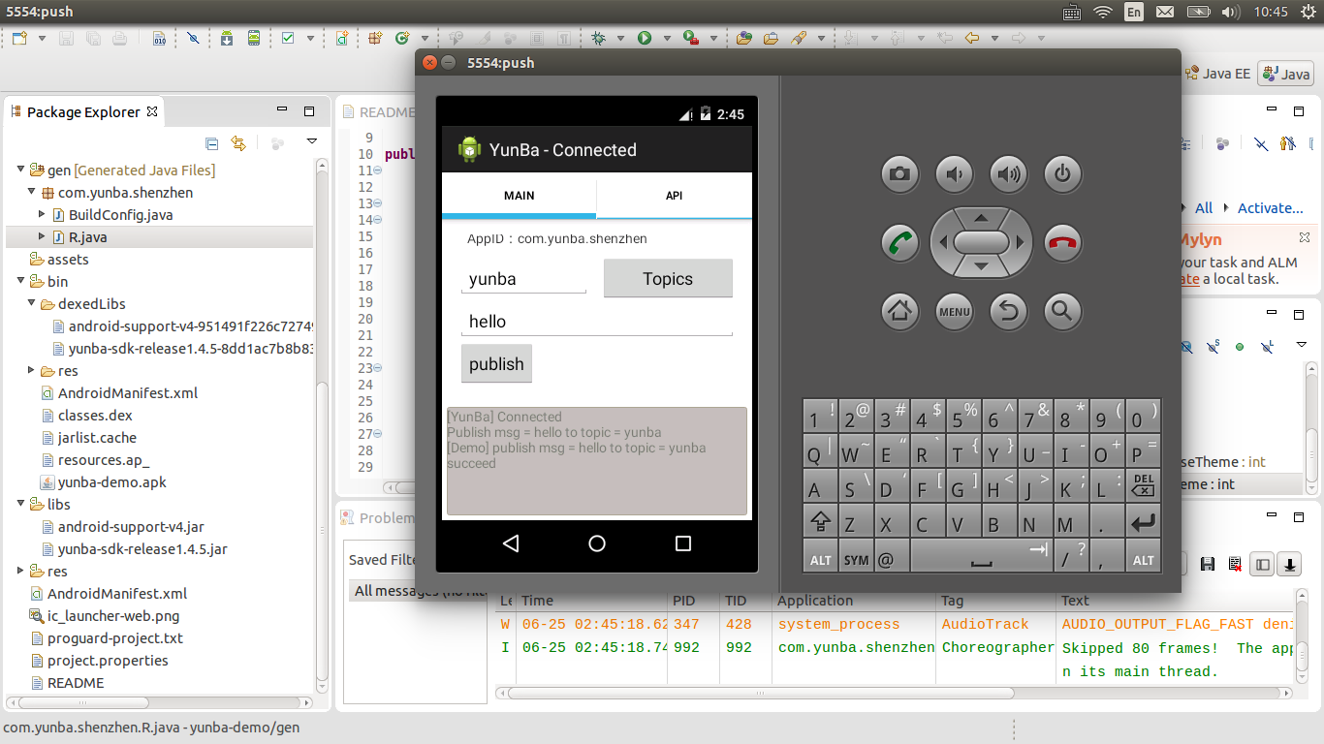Click the All working set link
Image resolution: width=1324 pixels, height=744 pixels.
click(x=1204, y=208)
